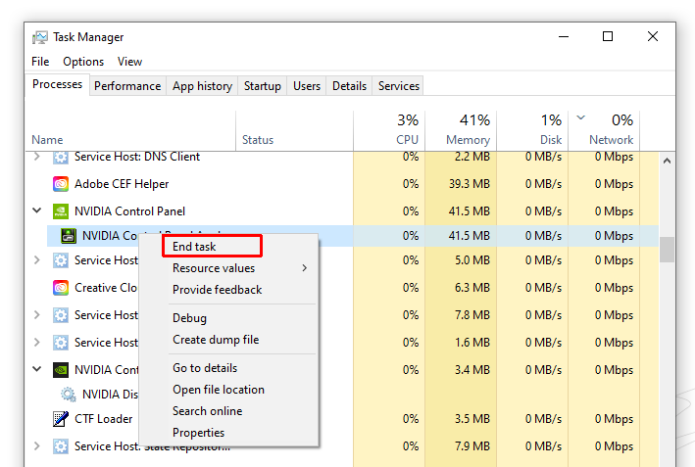Click the process list scrollbar thumb
The height and width of the screenshot is (467, 695).
coord(667,250)
